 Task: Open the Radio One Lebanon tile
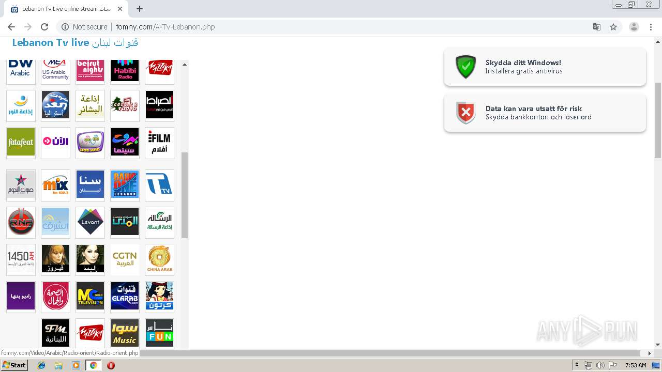[125, 185]
